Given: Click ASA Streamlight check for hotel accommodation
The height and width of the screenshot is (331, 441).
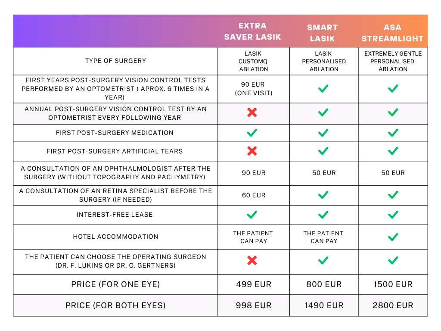Looking at the screenshot, I should tap(393, 237).
